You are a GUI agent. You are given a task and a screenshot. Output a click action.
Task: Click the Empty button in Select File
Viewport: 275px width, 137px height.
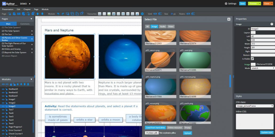point(188,128)
